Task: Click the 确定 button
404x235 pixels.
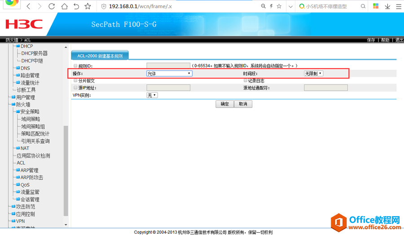Action: click(x=225, y=104)
